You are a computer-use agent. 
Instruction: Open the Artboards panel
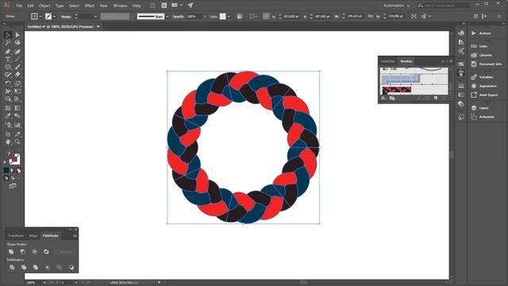[487, 117]
